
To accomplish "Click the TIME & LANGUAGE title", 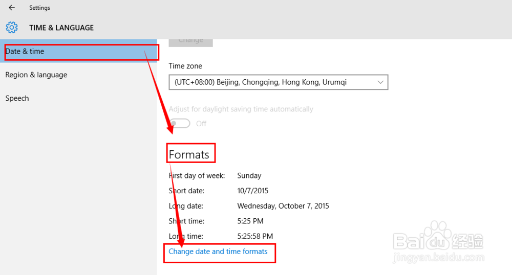I will pos(61,28).
